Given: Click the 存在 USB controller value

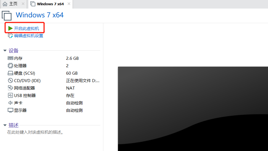Looking at the screenshot, I should click(70, 95).
